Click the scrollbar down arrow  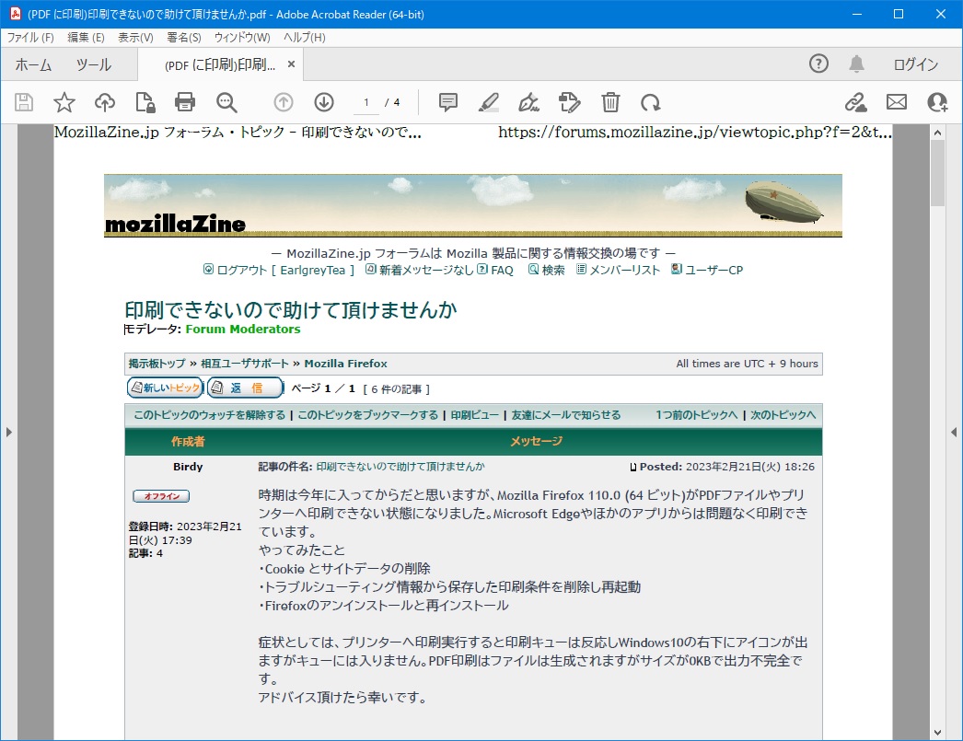937,732
